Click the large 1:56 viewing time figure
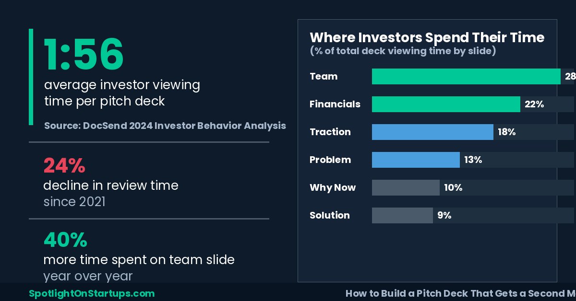The image size is (576, 301). [x=84, y=54]
